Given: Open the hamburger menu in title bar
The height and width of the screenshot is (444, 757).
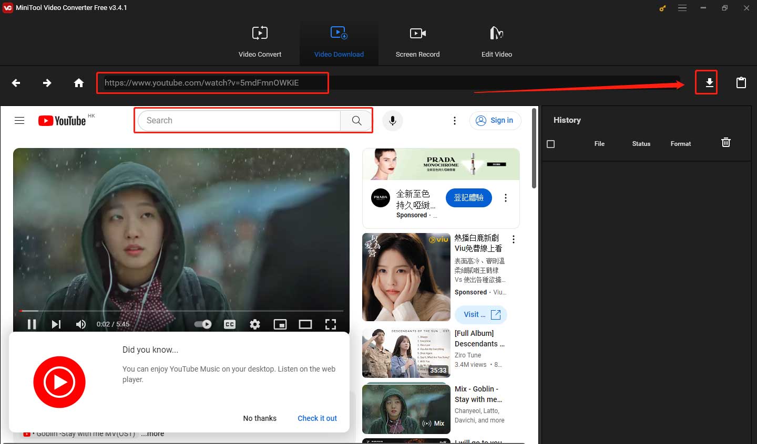Looking at the screenshot, I should coord(682,8).
